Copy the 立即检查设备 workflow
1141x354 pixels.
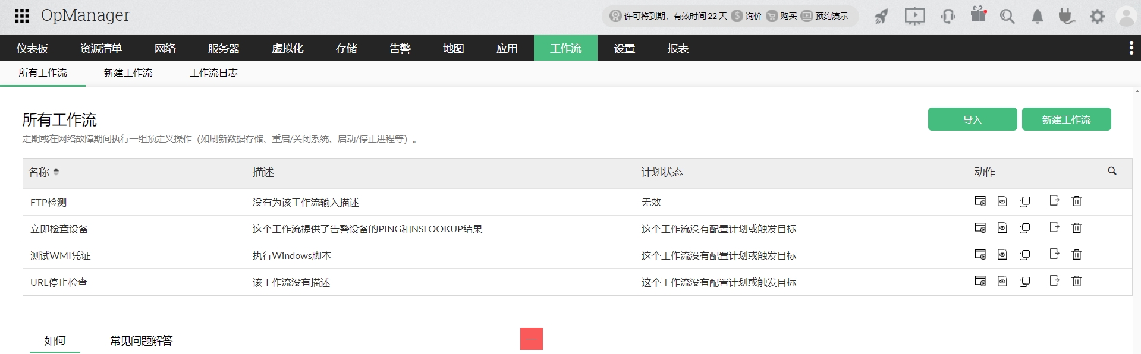pos(1024,229)
